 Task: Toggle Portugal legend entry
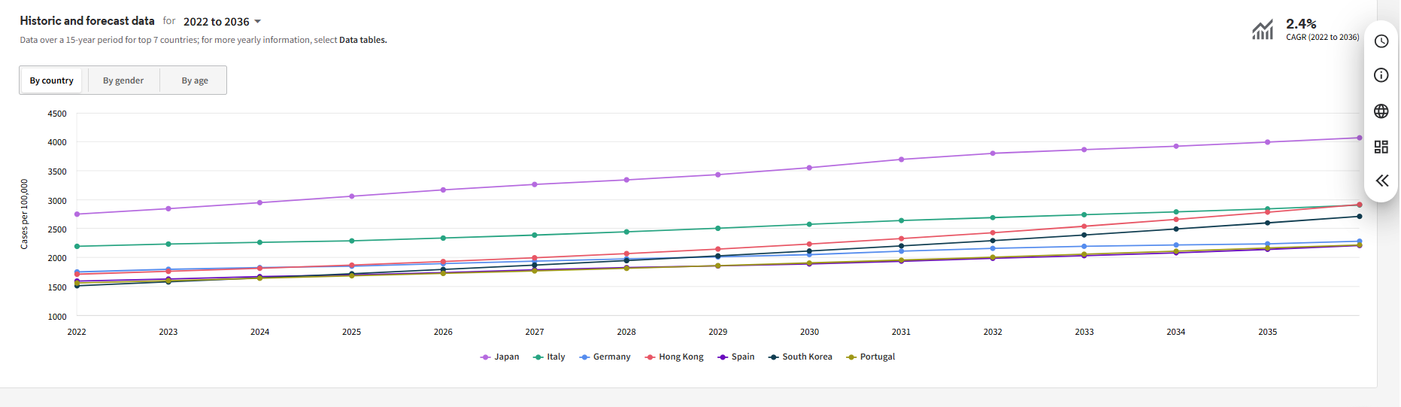tap(871, 357)
